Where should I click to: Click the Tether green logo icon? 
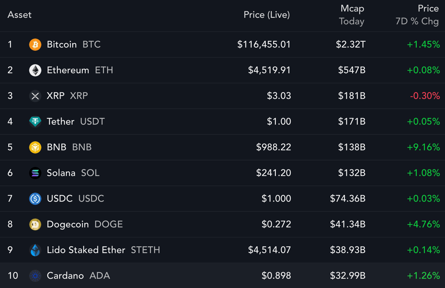coord(35,121)
